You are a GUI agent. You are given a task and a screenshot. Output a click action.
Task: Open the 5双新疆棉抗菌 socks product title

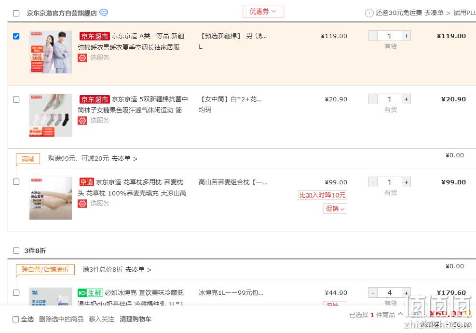pyautogui.click(x=133, y=105)
